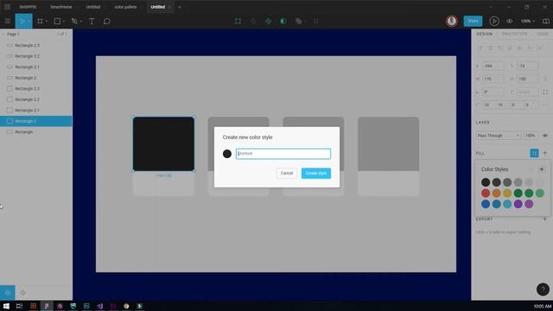Open the Figma app on the taskbar

click(47, 306)
